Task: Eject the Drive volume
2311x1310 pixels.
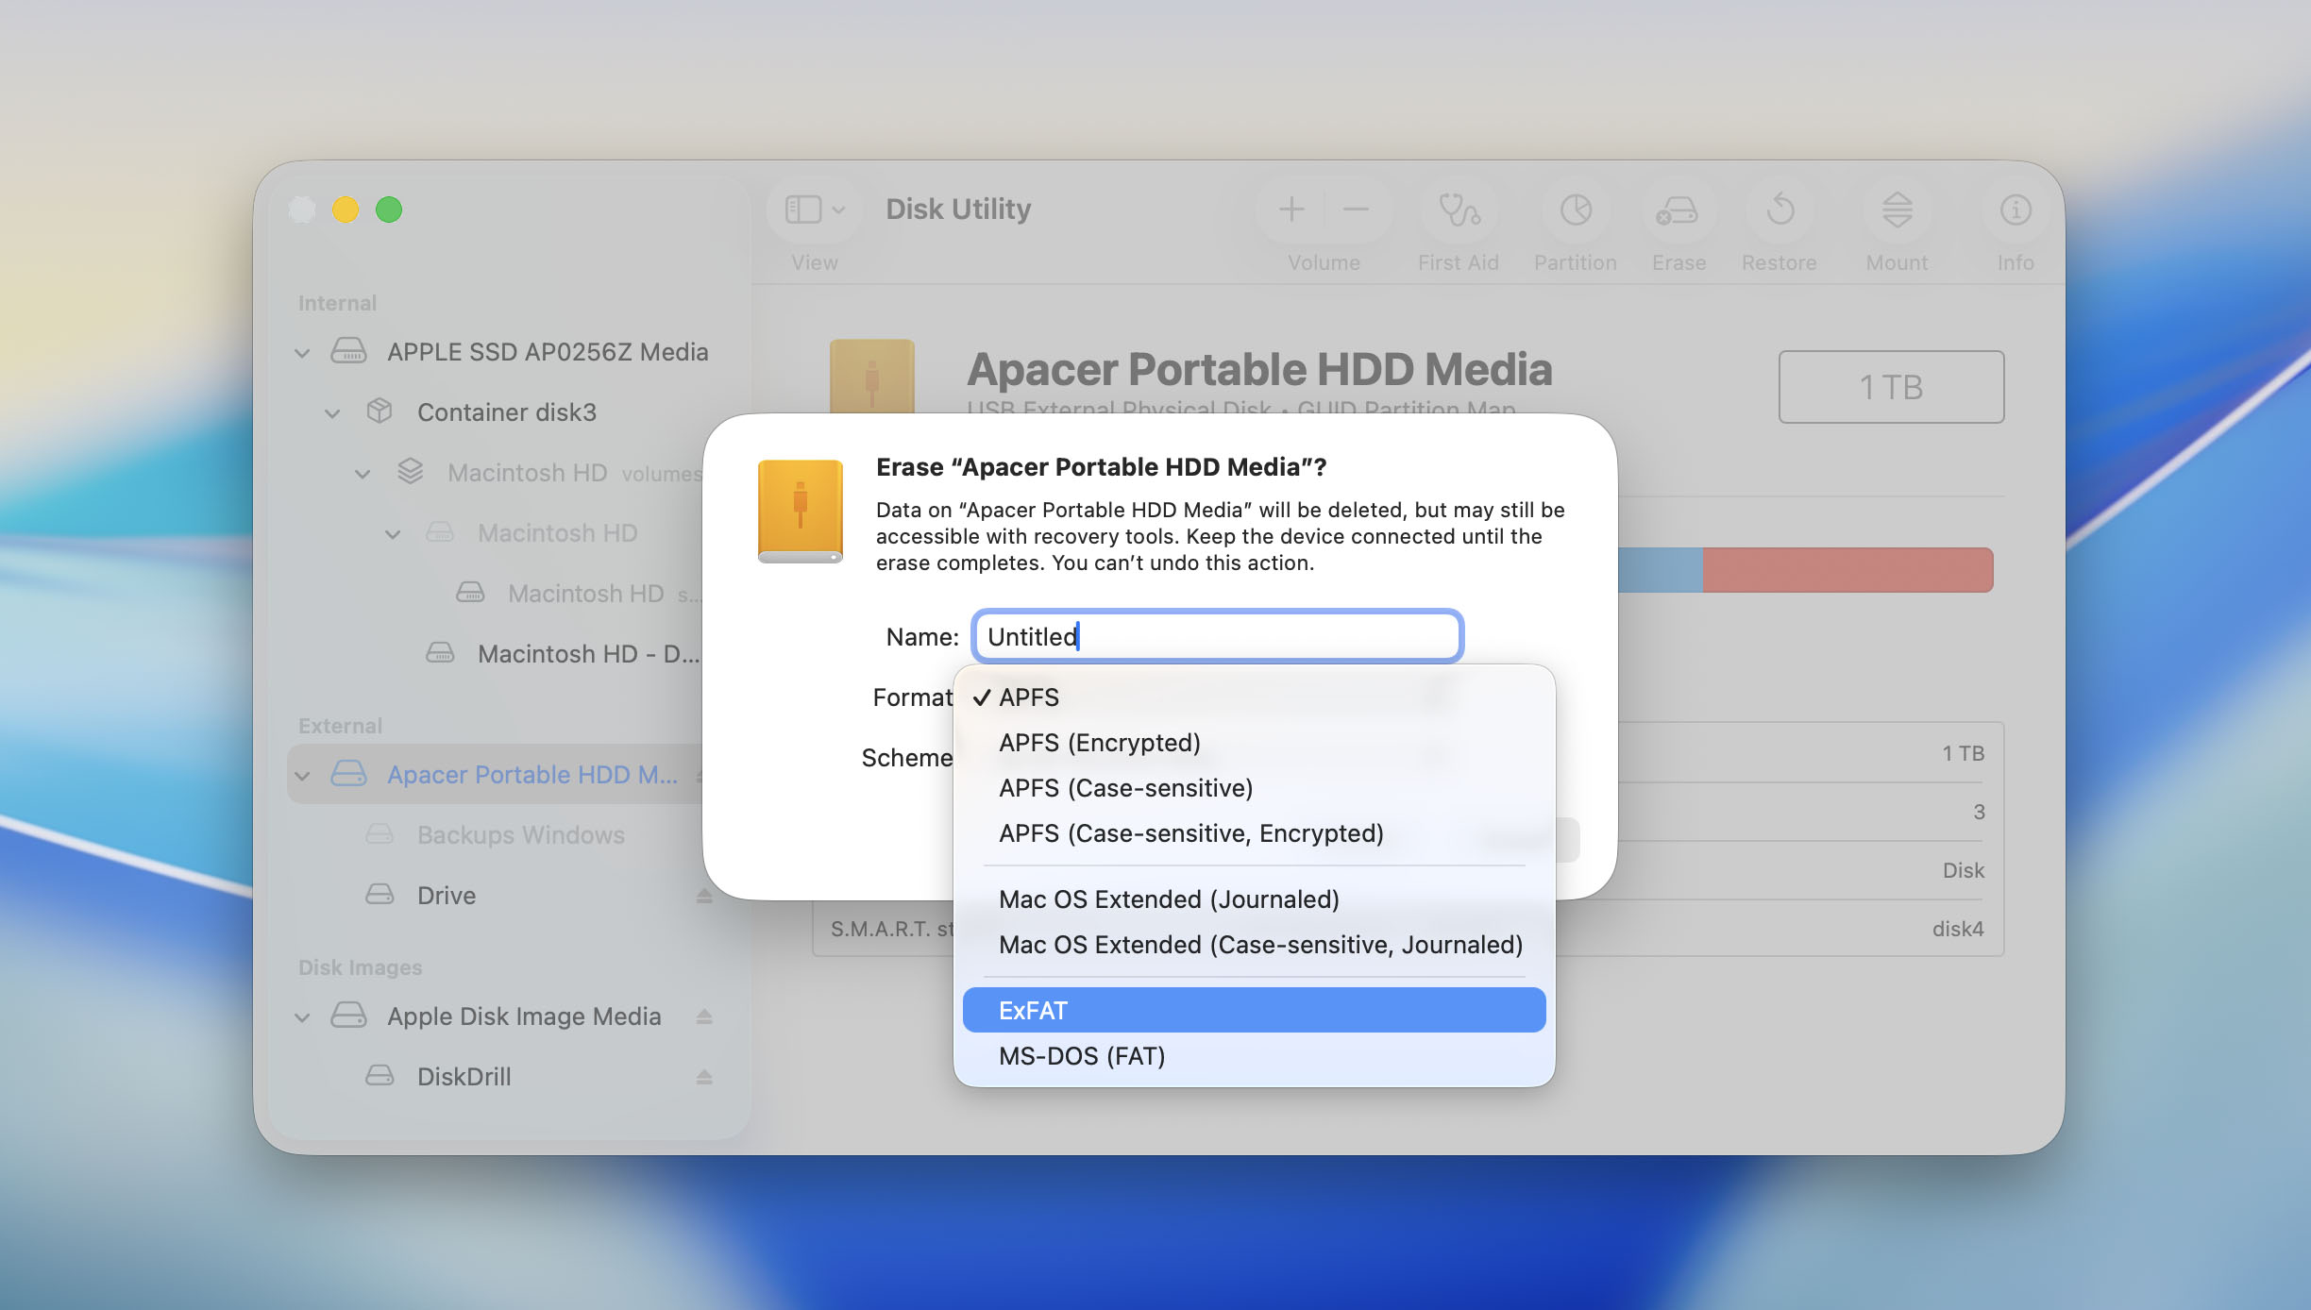Action: point(704,896)
